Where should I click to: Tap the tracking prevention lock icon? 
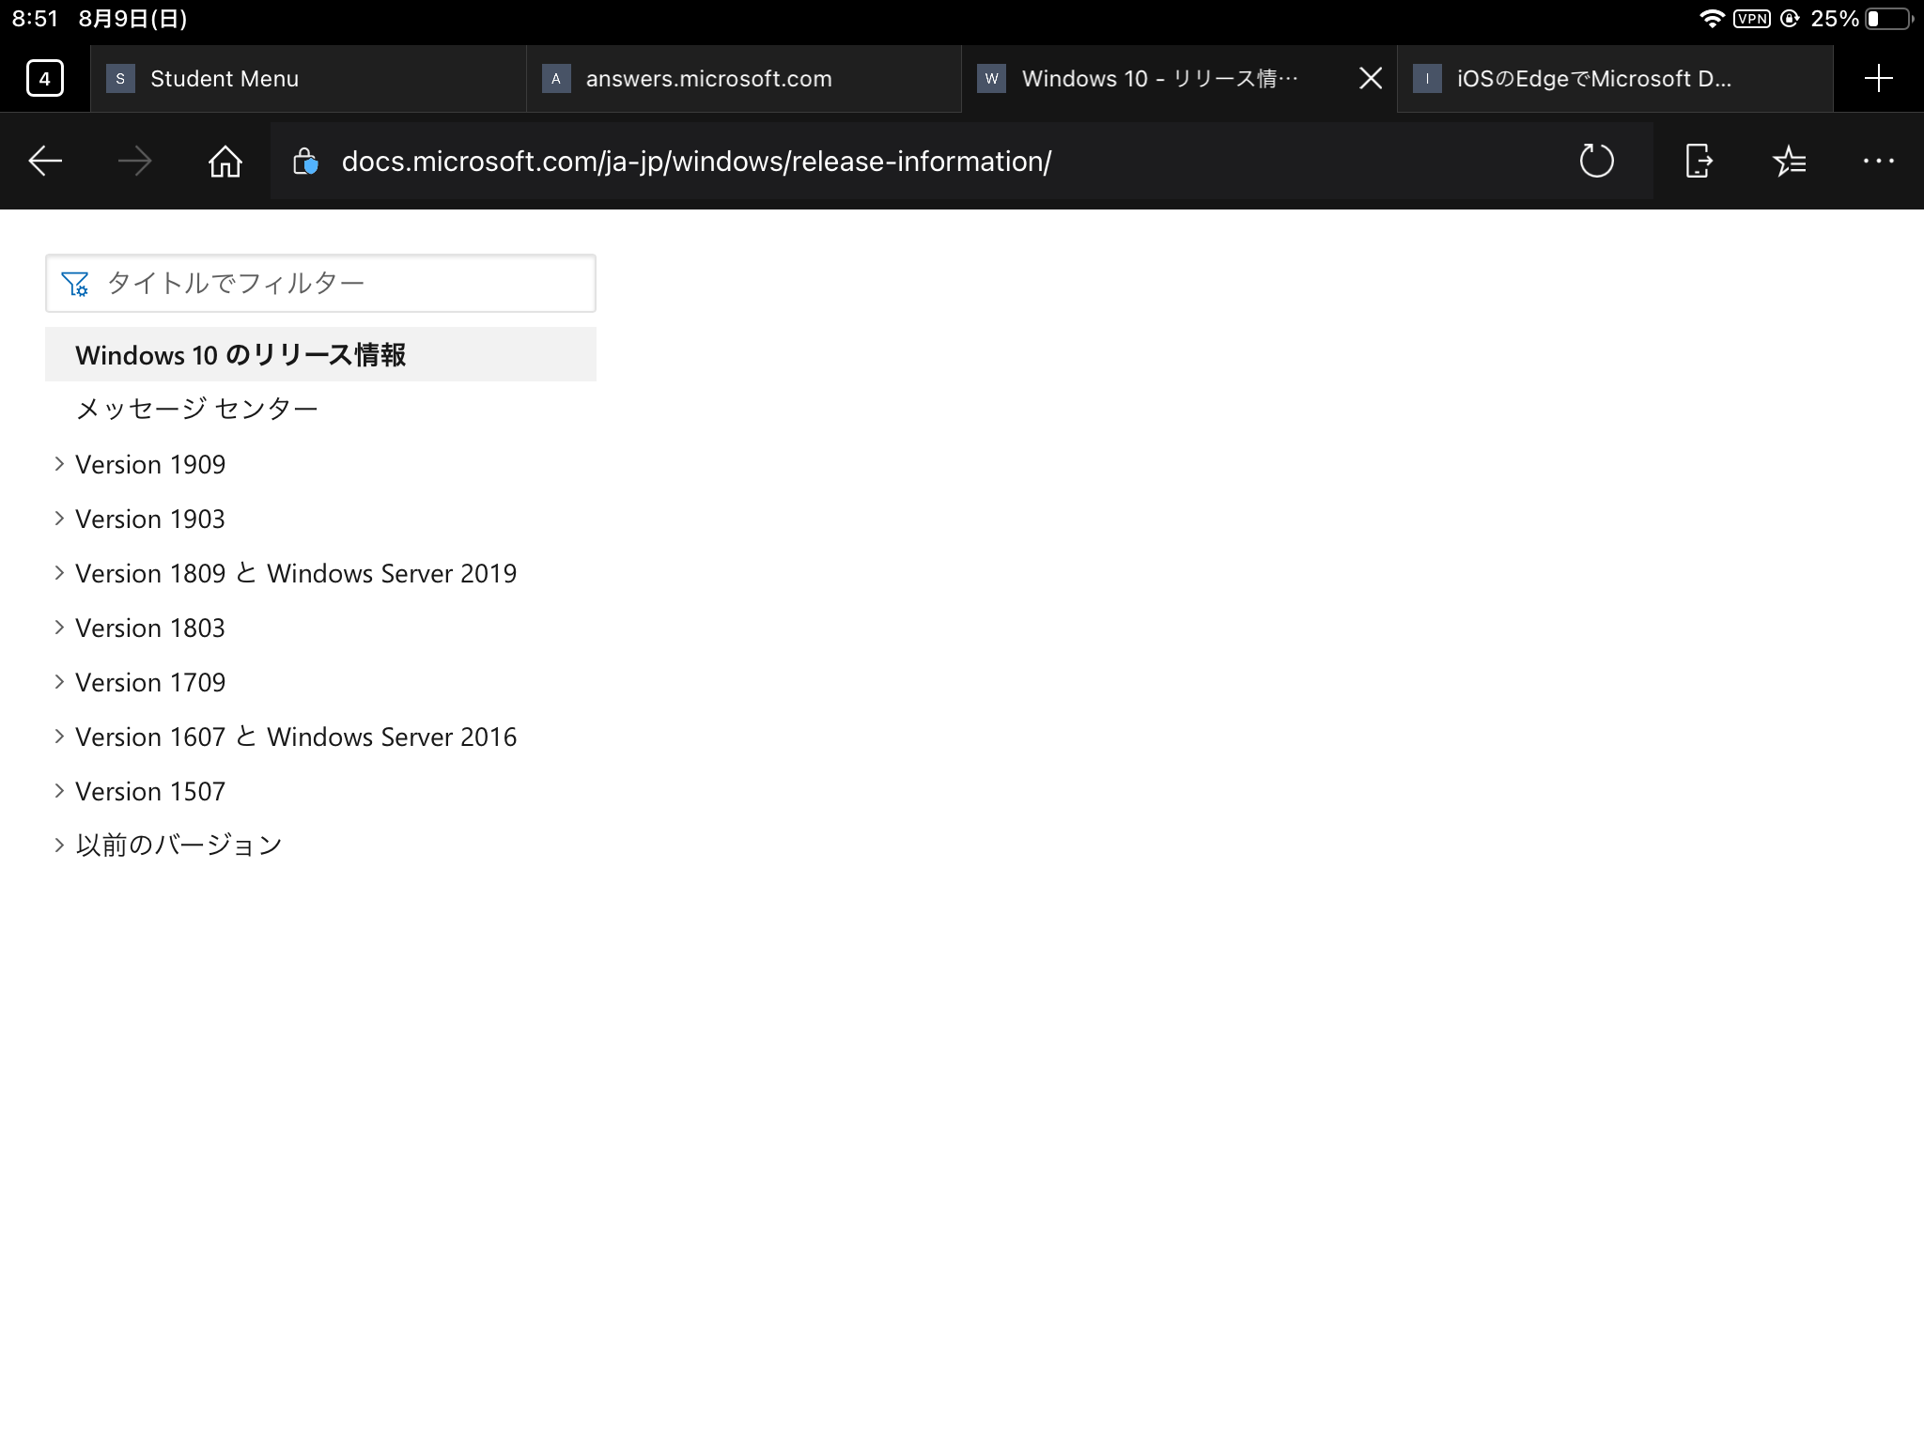[305, 162]
